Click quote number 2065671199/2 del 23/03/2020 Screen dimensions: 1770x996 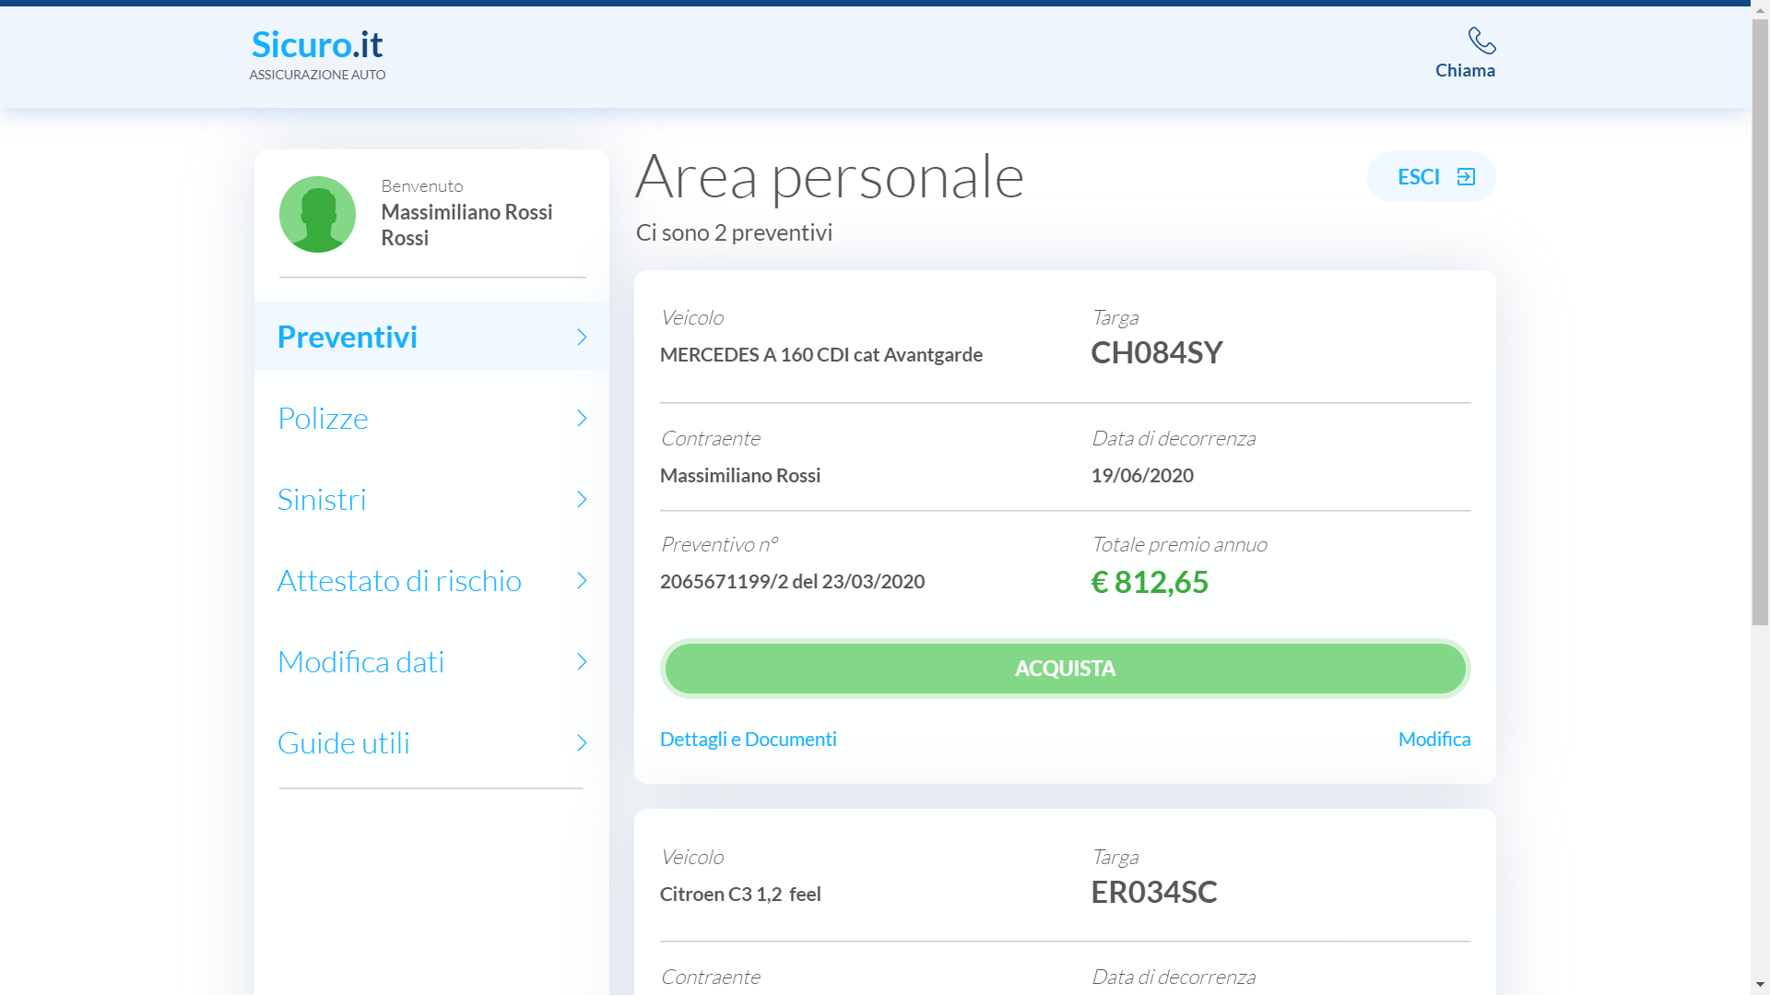[x=792, y=582]
